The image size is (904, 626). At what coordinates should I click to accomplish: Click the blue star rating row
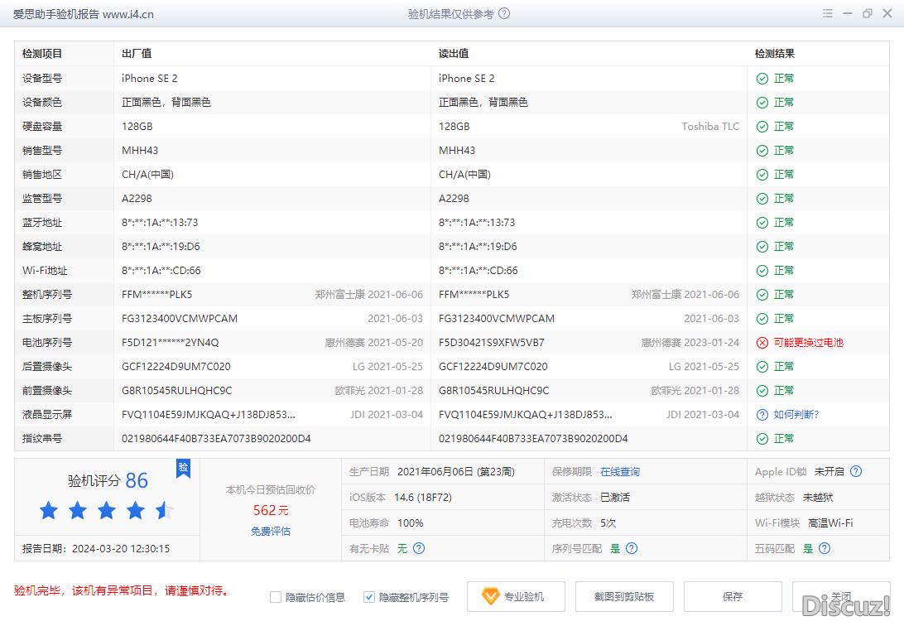107,511
